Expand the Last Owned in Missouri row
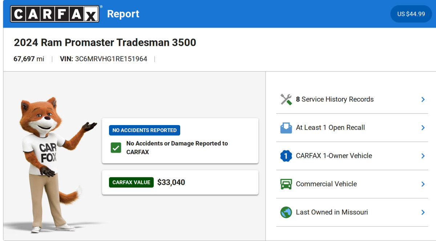 423,212
